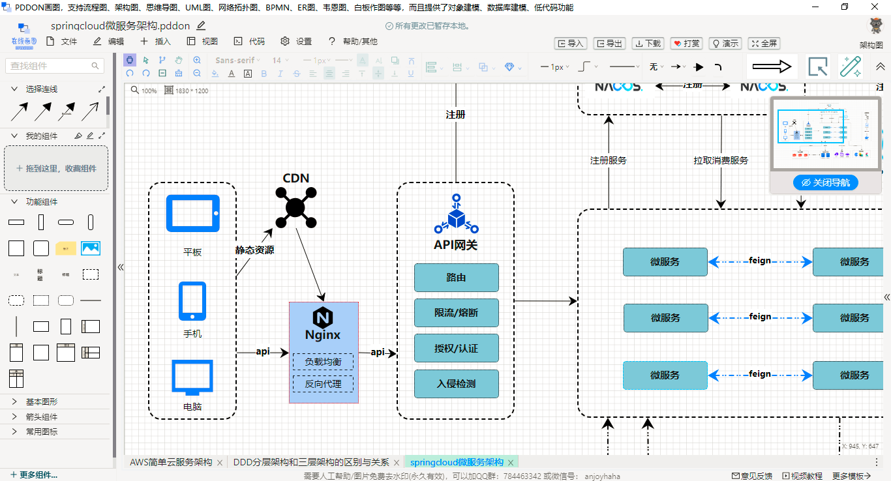Click the zoom out magnifier icon
The image size is (891, 481).
pos(197,73)
